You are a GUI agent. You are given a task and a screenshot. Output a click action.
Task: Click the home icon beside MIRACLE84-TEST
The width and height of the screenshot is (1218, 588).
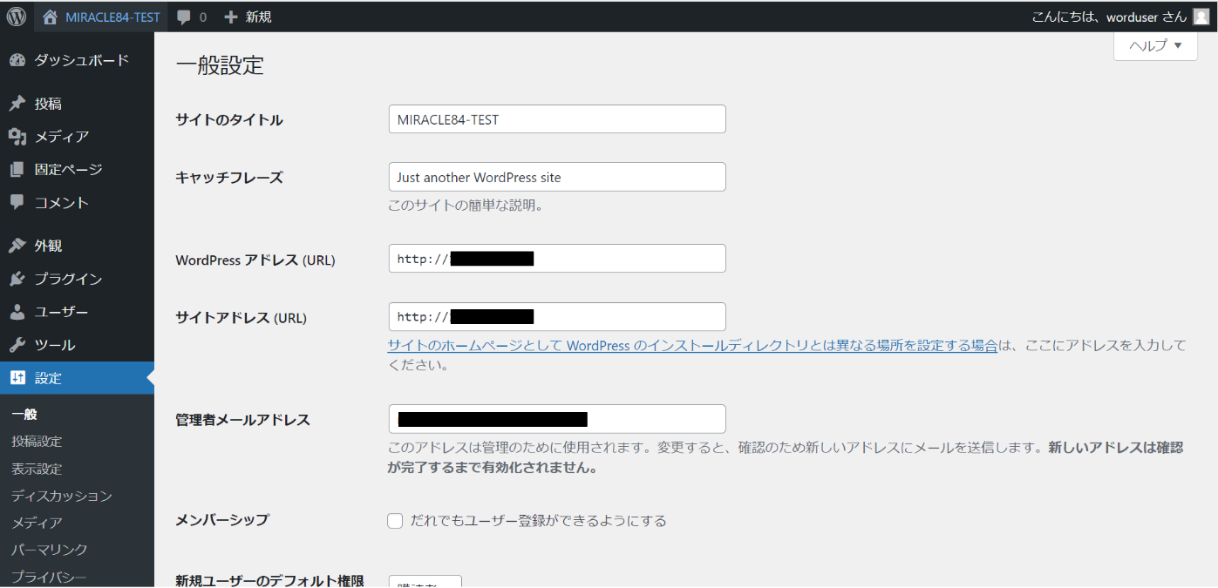click(x=50, y=17)
